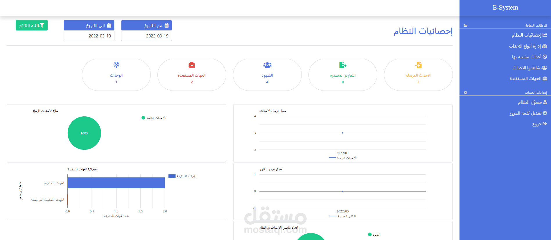
Task: Toggle الجهات المستفيدة bar legend item
Action: [182, 176]
